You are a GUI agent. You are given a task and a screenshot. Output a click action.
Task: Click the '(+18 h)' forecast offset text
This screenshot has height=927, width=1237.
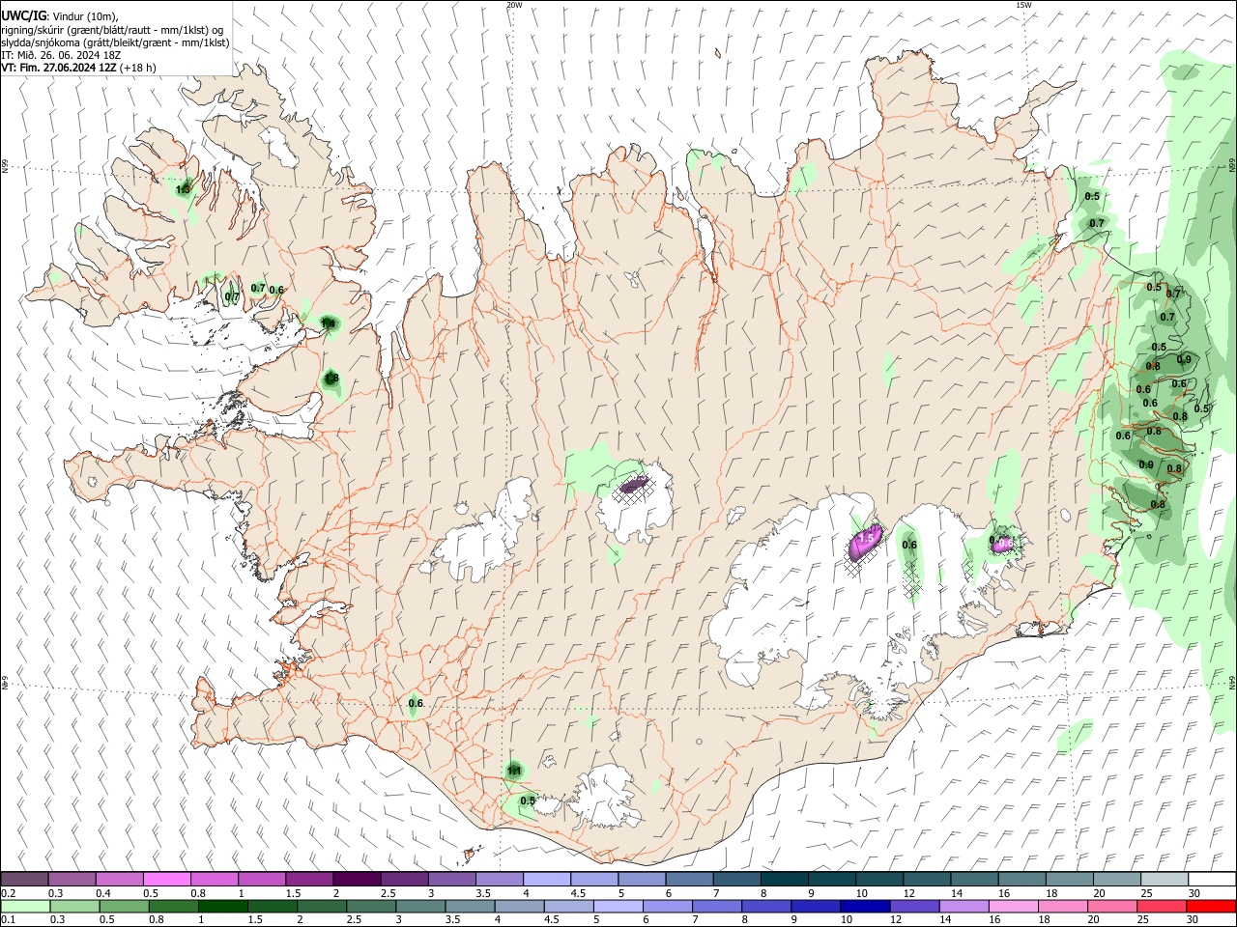[x=138, y=68]
